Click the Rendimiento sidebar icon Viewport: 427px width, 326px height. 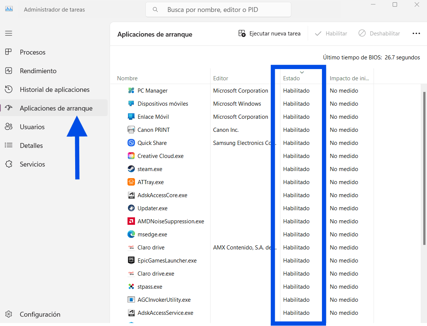tap(9, 71)
